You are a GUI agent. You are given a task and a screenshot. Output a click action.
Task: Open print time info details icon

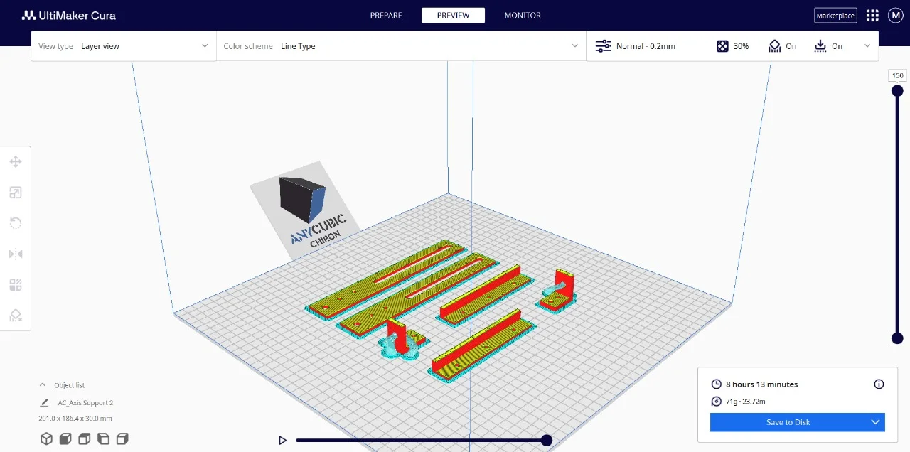click(x=879, y=384)
